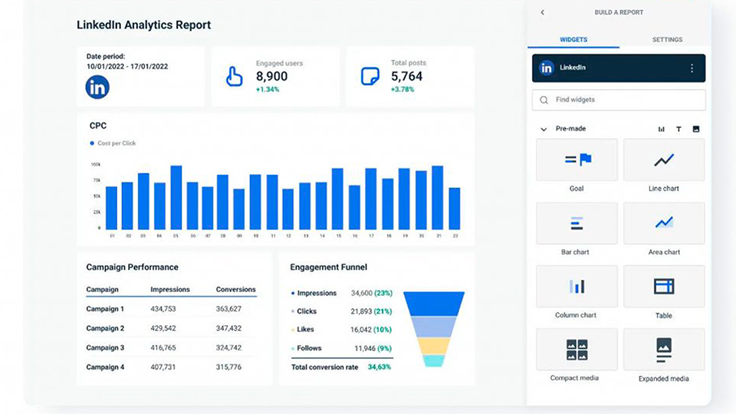Open the LinkedIn source three-dot menu
This screenshot has width=736, height=414.
(x=692, y=68)
